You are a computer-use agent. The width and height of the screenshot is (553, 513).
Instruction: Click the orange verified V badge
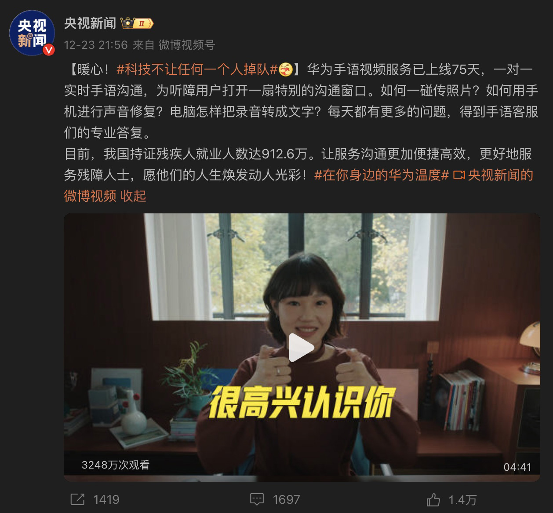(49, 50)
